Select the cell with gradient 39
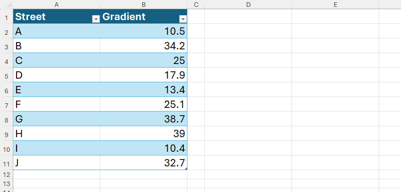This screenshot has height=192, width=401. [x=143, y=134]
